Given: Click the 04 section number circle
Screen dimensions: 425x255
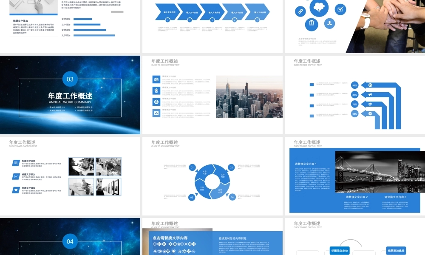Looking at the screenshot, I should 70,241.
